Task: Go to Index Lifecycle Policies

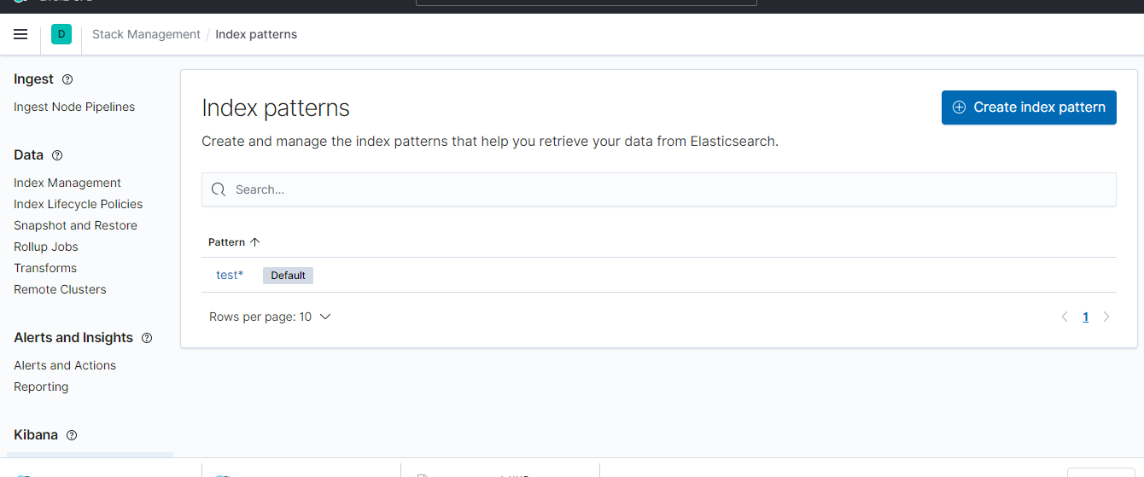Action: coord(78,204)
